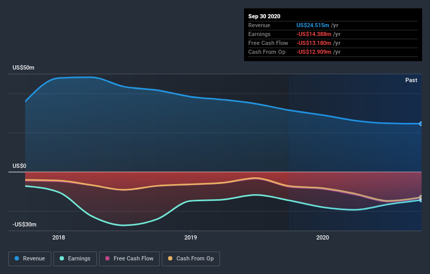The image size is (430, 274).
Task: Click the blue Revenue legend dot
Action: [17, 258]
